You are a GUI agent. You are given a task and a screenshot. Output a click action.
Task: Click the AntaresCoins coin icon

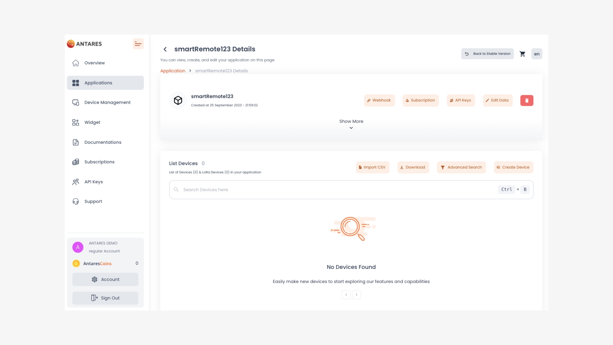point(76,264)
